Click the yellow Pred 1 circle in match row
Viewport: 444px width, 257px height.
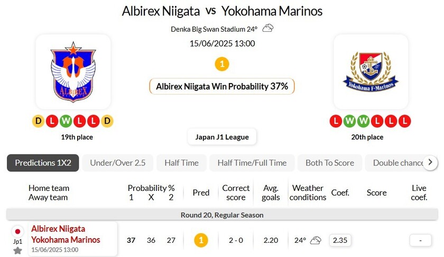click(201, 240)
